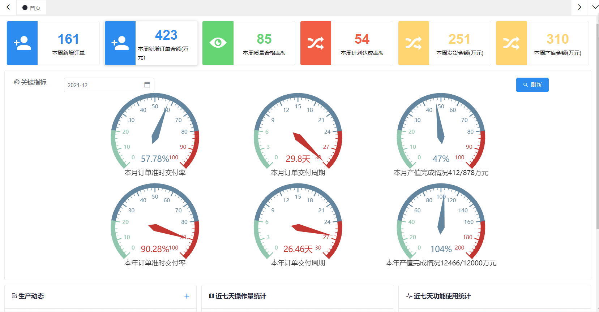Click the 310 output value amount
Viewport: 599px width, 312px height.
pyautogui.click(x=558, y=39)
